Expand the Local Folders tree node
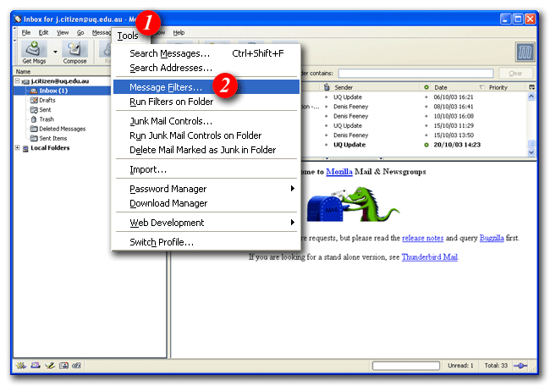 pos(18,148)
